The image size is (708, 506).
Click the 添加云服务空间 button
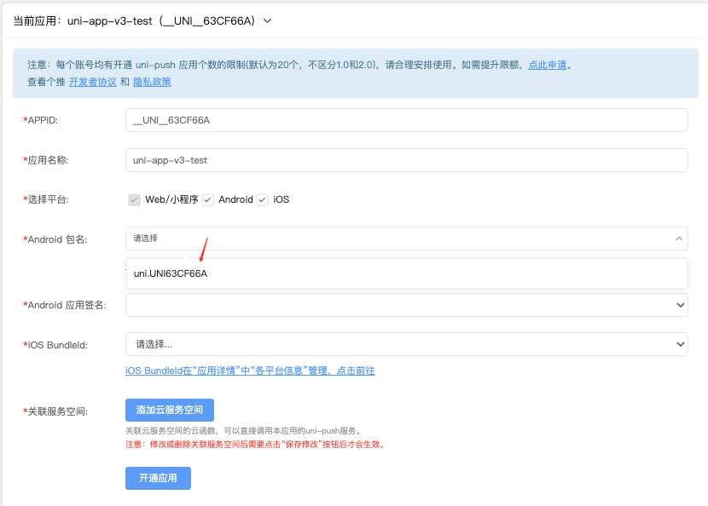click(170, 410)
